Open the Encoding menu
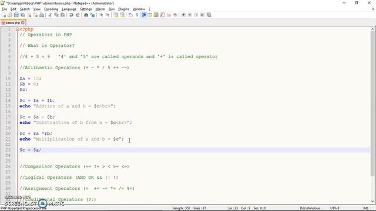 click(51, 9)
